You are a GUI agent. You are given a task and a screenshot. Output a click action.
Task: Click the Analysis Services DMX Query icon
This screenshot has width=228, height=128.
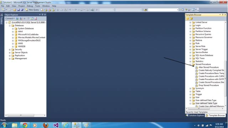[50, 10]
